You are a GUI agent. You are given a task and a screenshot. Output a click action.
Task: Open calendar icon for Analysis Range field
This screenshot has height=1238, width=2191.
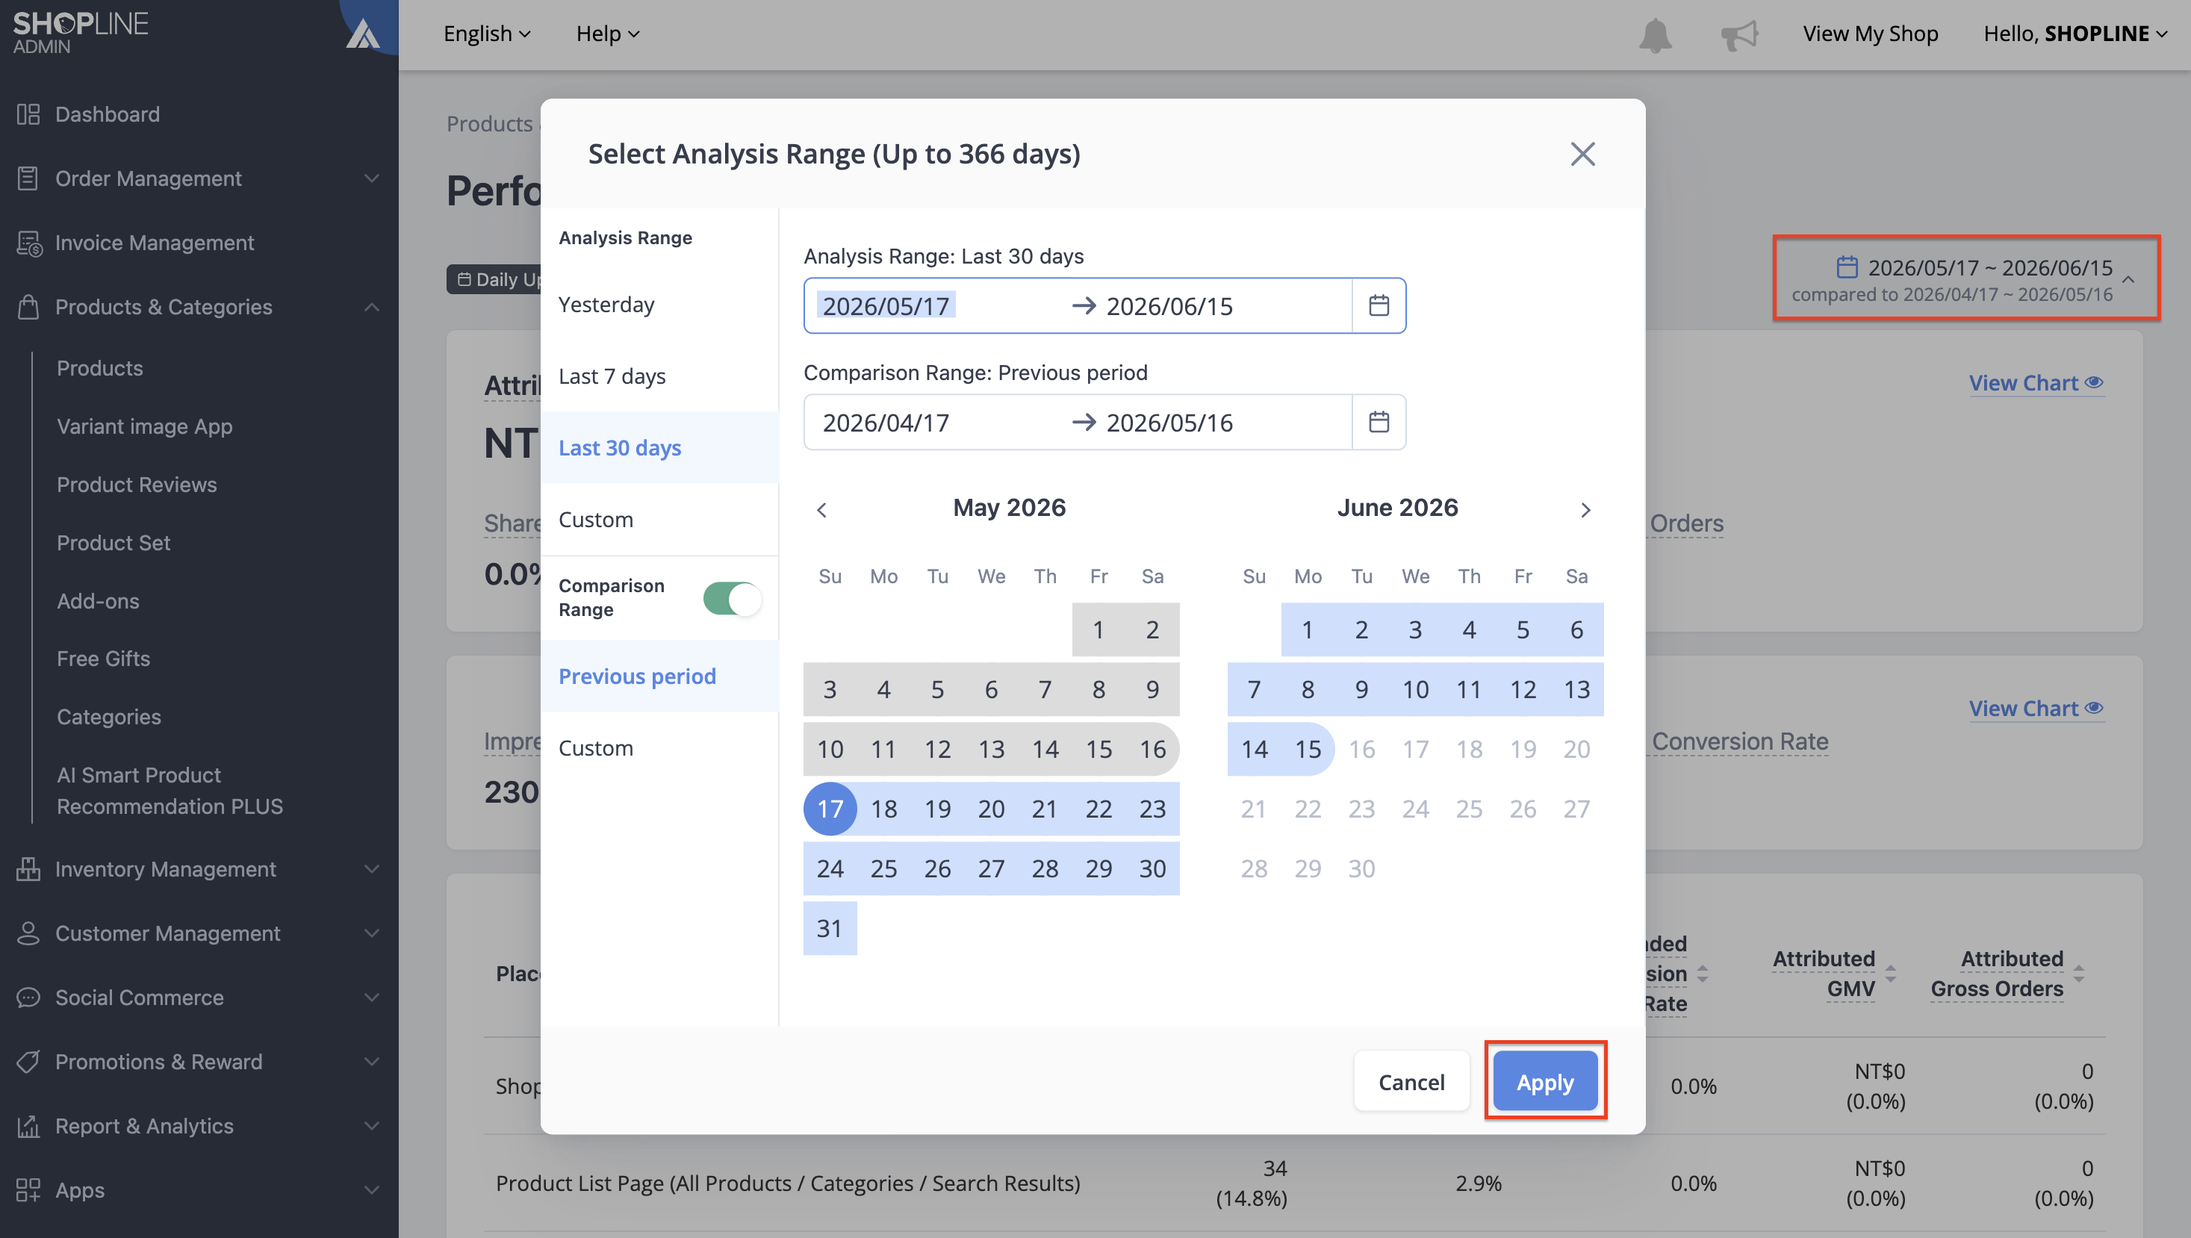[x=1378, y=305]
